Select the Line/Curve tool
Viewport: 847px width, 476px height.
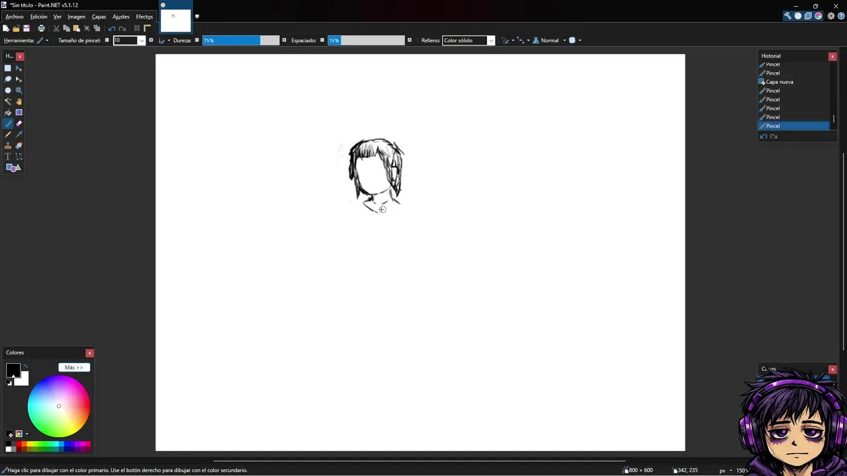pos(19,157)
